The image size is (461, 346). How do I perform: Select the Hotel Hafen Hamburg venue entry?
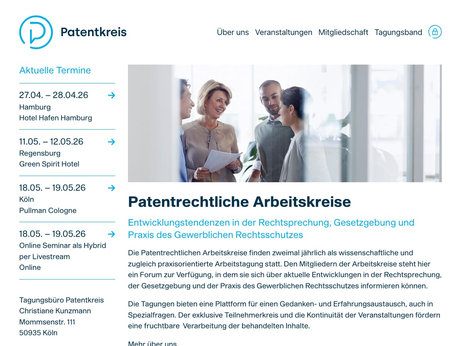(x=56, y=118)
